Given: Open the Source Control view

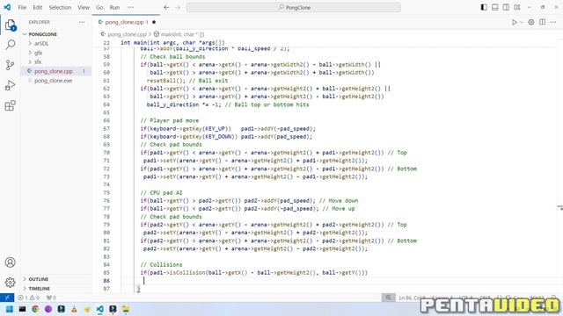Looking at the screenshot, I should click(10, 65).
